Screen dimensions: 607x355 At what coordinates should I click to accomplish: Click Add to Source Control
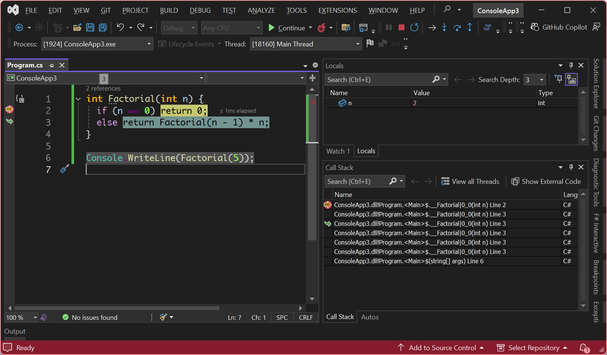pos(442,348)
